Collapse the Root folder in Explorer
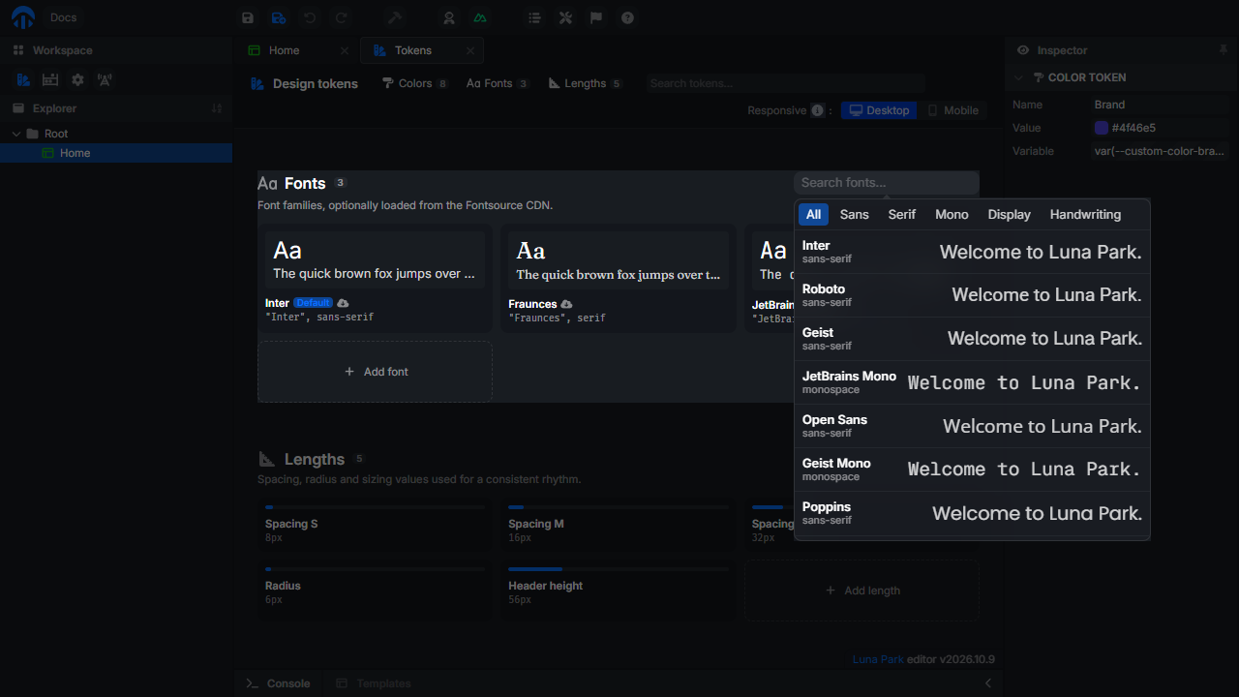1239x697 pixels. click(x=16, y=134)
